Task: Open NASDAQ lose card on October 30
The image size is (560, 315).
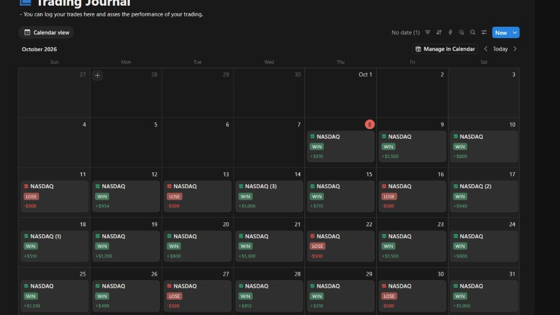Action: click(412, 296)
